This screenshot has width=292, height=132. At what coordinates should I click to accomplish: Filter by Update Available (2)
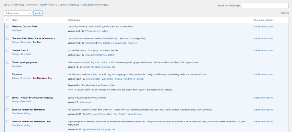coord(69,5)
